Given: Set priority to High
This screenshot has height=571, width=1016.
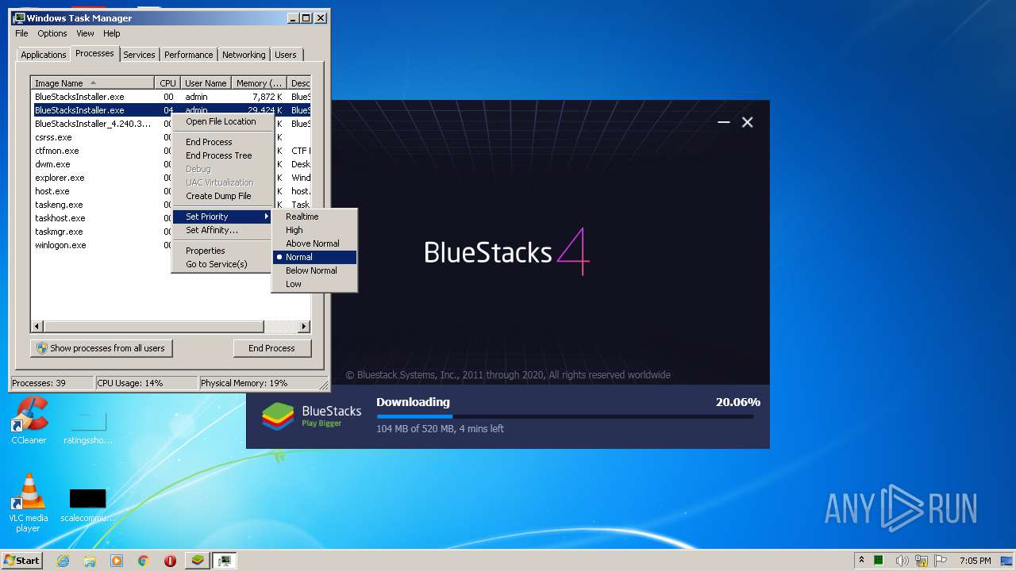Looking at the screenshot, I should (314, 230).
